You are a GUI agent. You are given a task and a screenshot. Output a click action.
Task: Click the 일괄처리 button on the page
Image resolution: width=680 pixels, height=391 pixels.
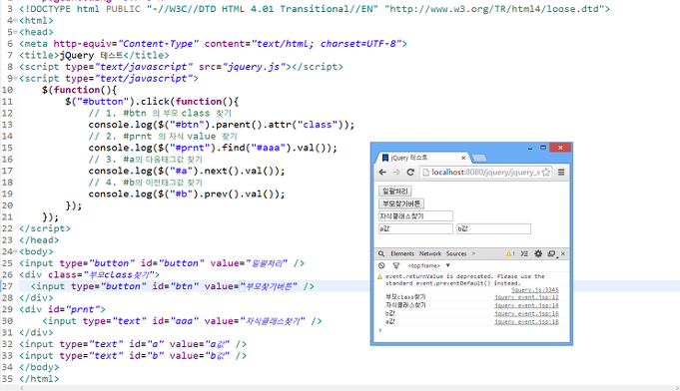[395, 191]
